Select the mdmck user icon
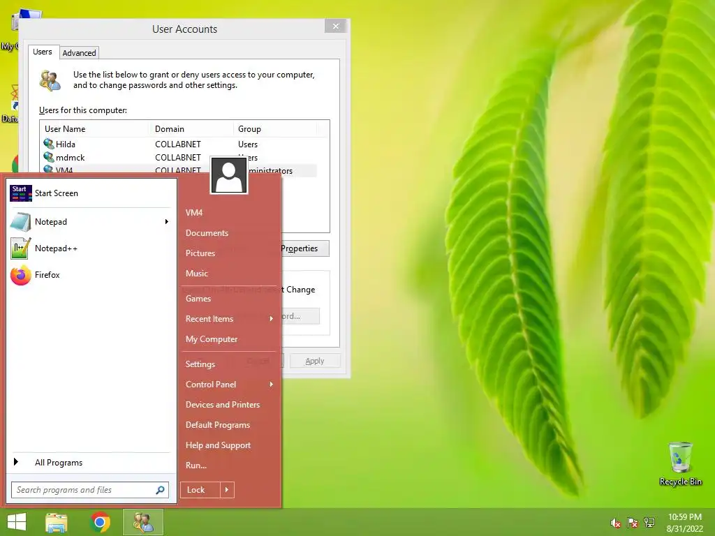The width and height of the screenshot is (715, 536). [x=49, y=157]
